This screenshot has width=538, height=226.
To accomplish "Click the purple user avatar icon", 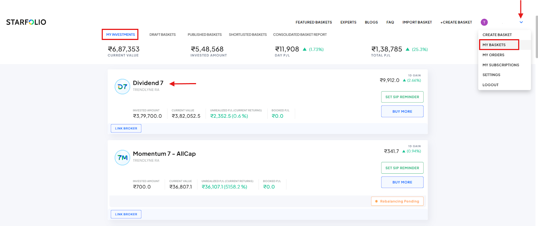I will 484,22.
